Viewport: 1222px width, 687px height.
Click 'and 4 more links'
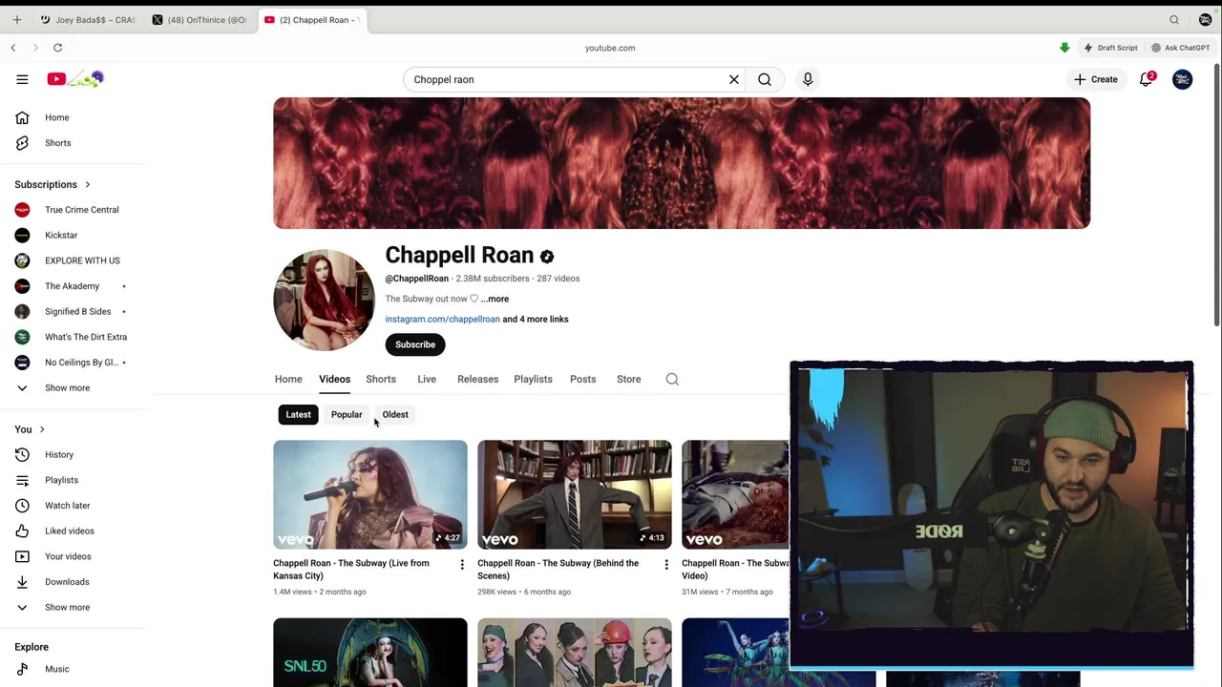click(536, 319)
